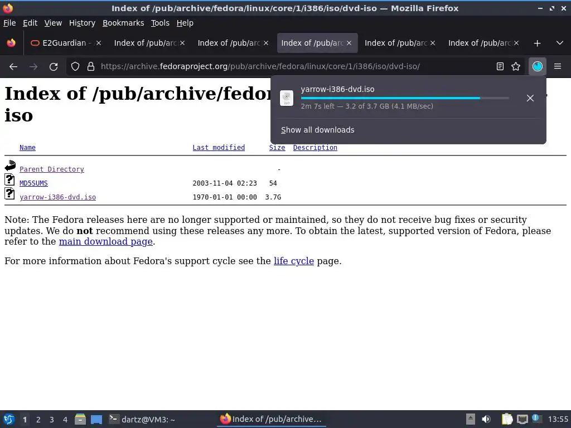Open the volume speaker tray icon
The width and height of the screenshot is (571, 428).
[x=486, y=419]
